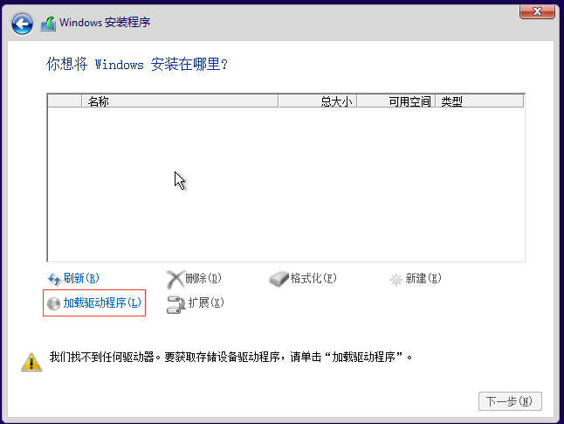Image resolution: width=564 pixels, height=424 pixels.
Task: Sort by the 总大小 column header
Action: [318, 101]
